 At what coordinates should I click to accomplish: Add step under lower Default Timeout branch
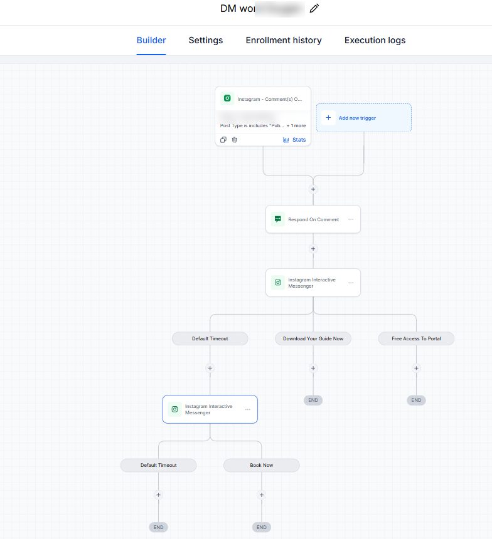point(158,495)
